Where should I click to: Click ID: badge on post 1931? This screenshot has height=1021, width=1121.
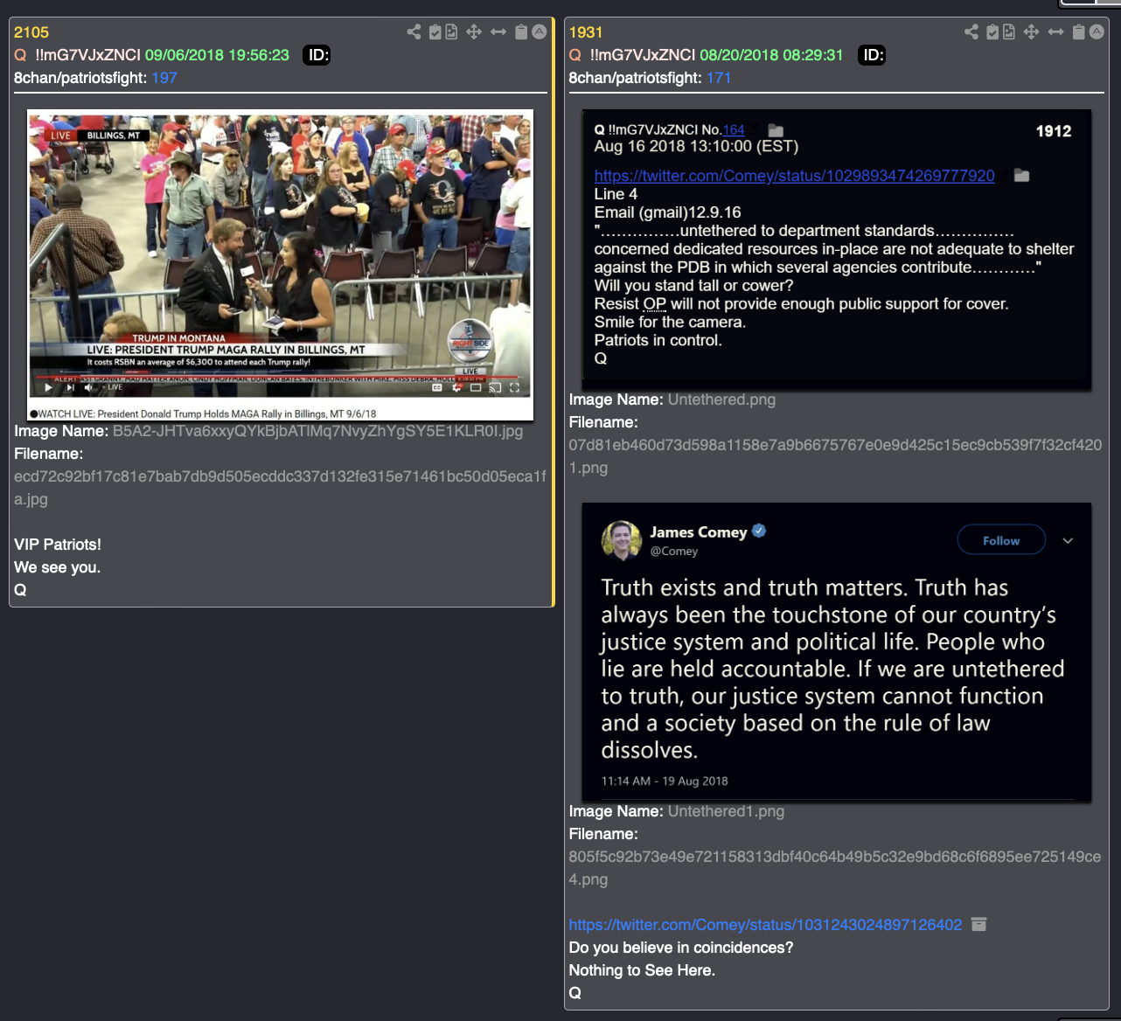click(x=872, y=55)
